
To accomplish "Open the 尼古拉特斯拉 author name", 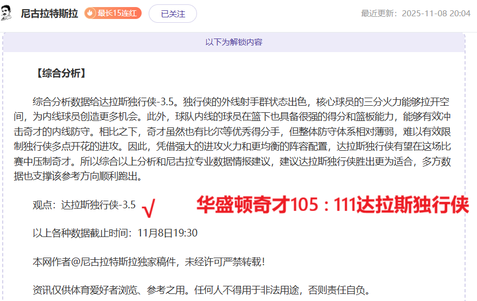I will tap(49, 14).
